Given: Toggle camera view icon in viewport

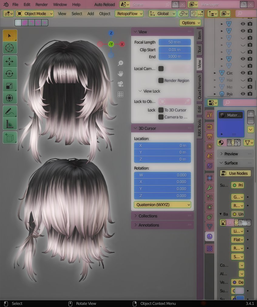Looking at the screenshot, I should 120,84.
